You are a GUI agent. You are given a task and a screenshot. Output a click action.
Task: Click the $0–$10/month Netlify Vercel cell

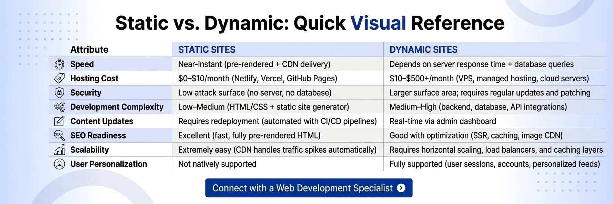(x=258, y=79)
